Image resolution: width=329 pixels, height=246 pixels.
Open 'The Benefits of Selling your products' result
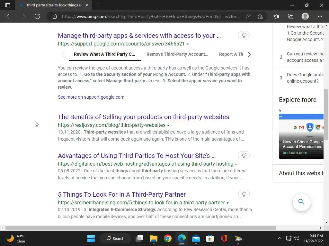click(144, 117)
